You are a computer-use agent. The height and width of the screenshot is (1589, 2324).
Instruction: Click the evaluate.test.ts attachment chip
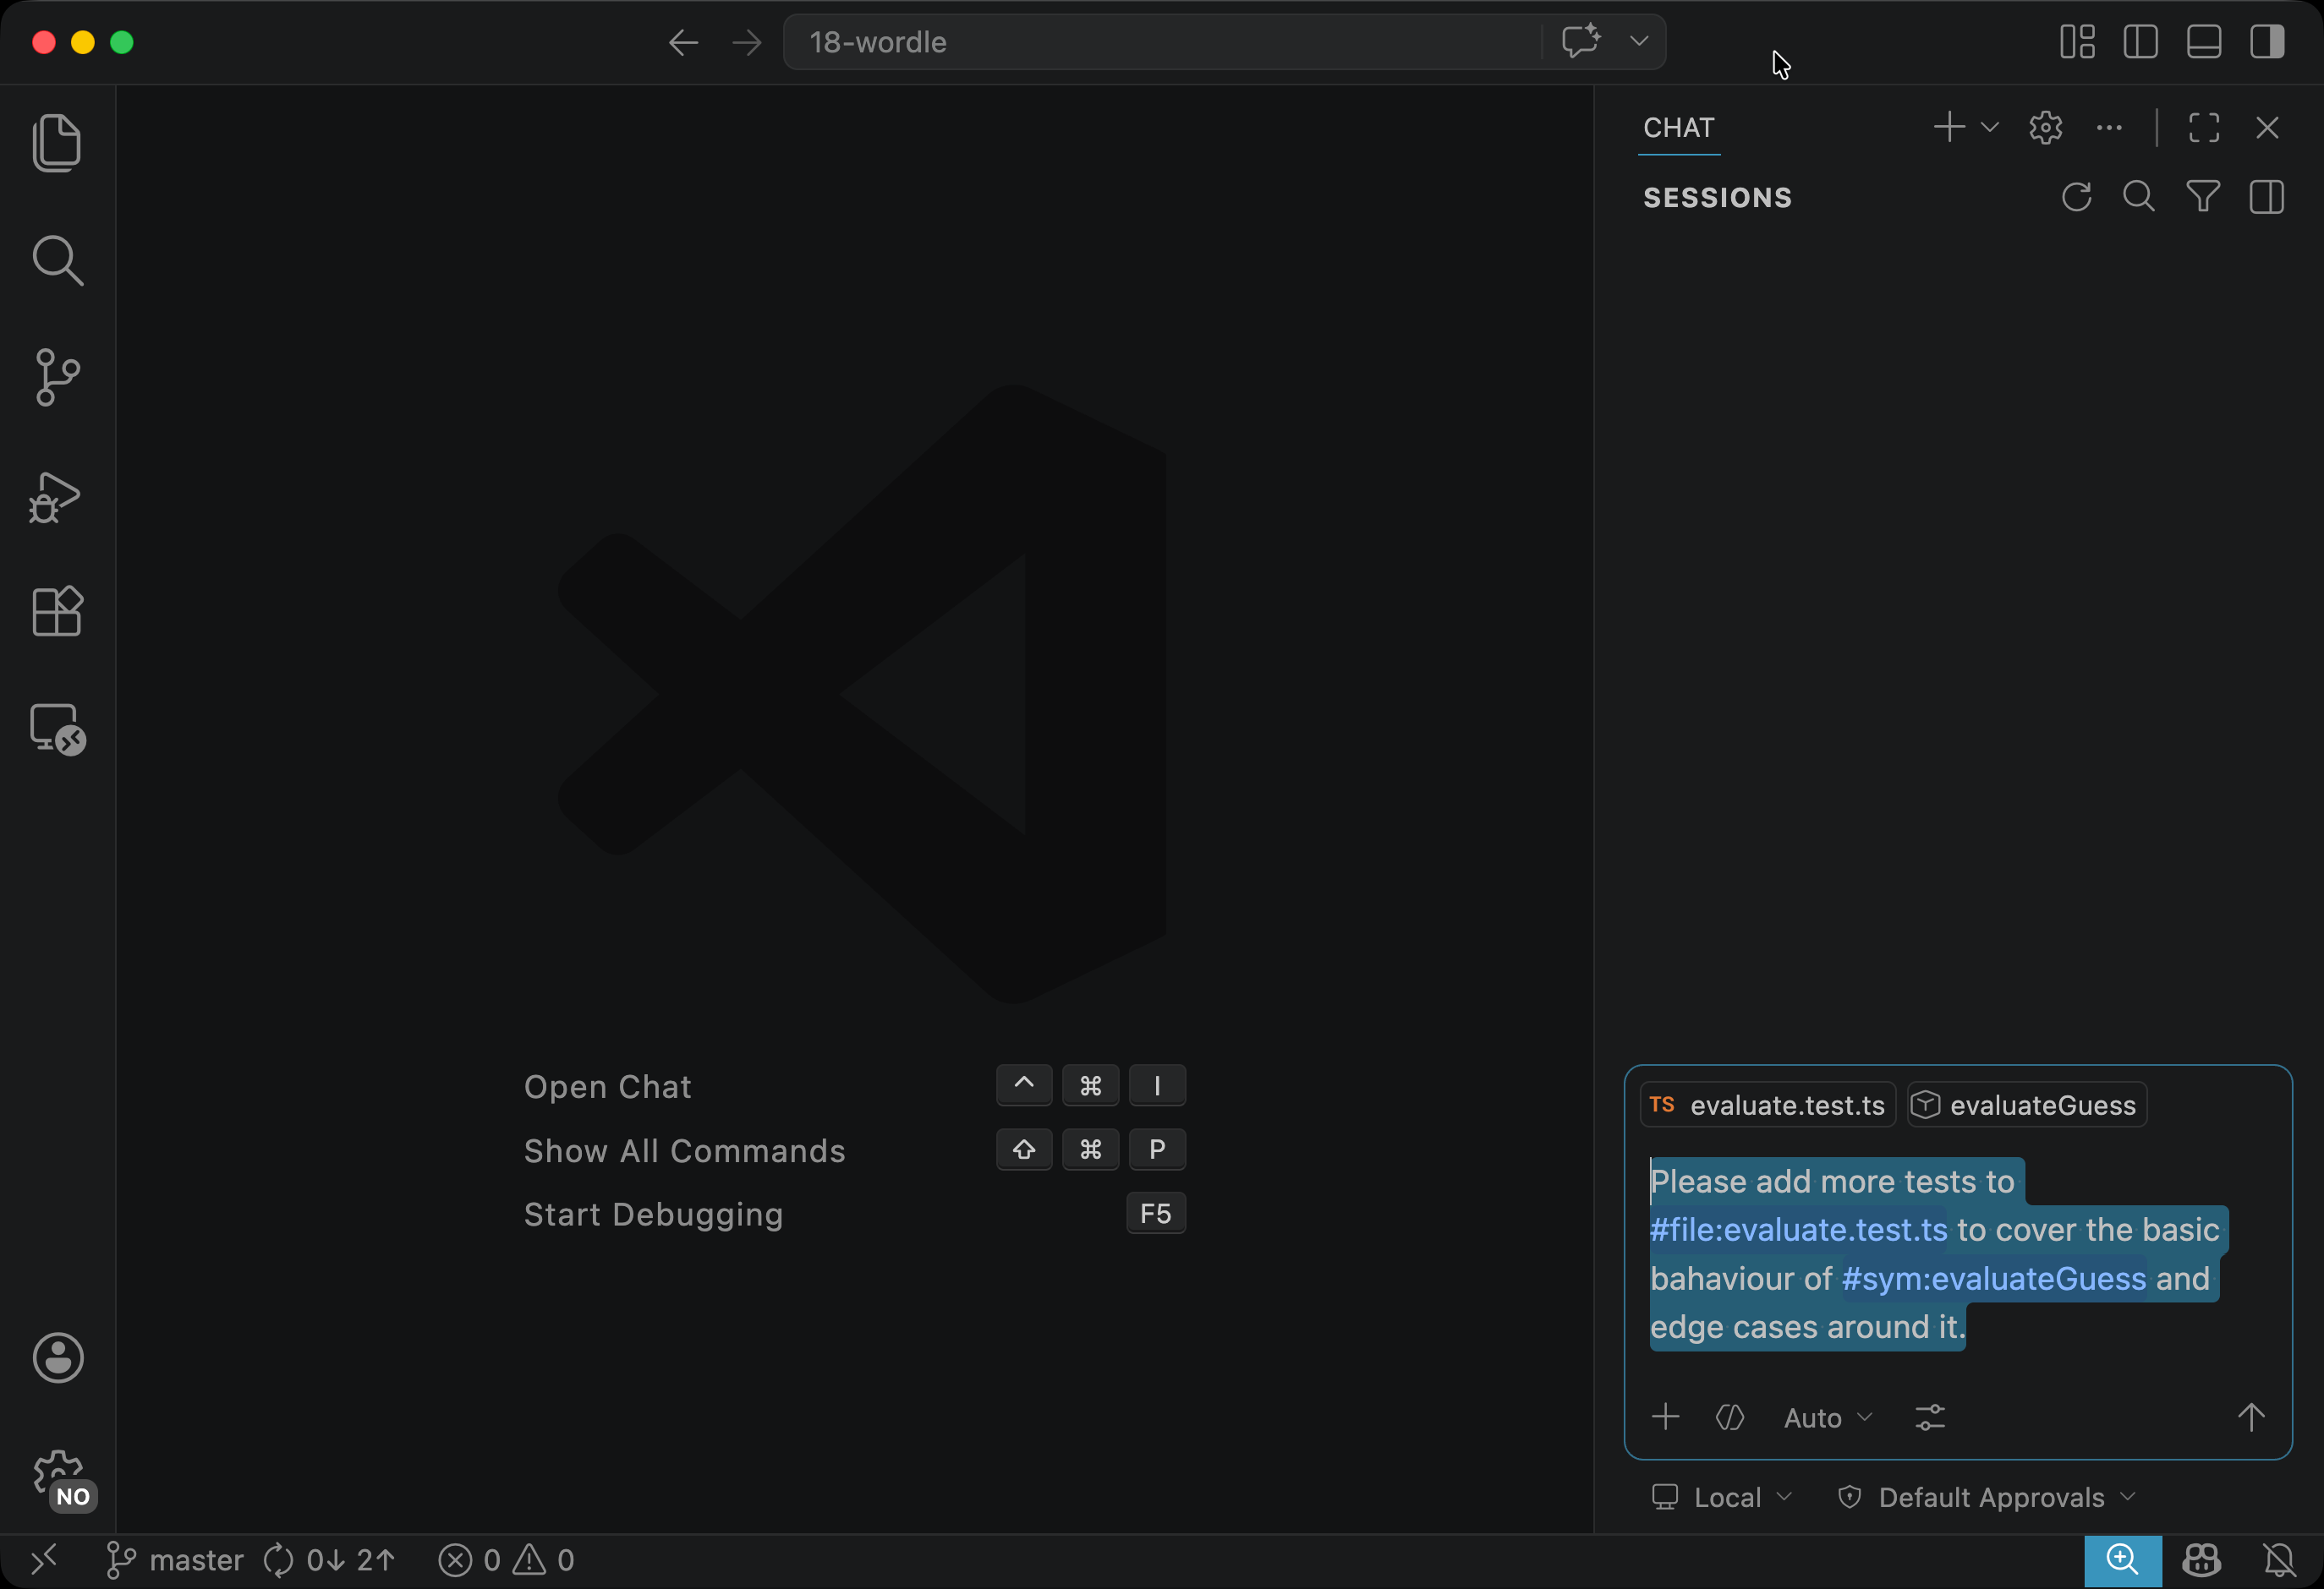tap(1767, 1105)
